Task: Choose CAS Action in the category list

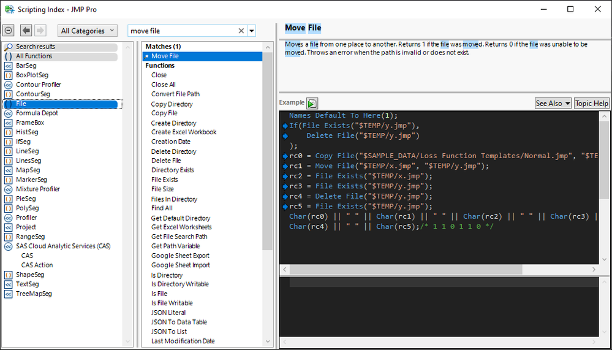Action: click(x=37, y=265)
